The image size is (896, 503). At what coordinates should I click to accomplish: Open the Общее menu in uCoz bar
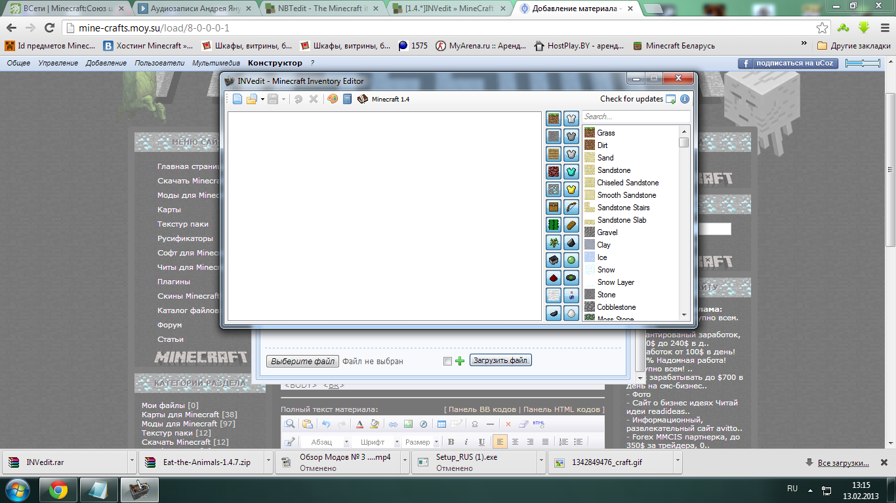(x=18, y=63)
